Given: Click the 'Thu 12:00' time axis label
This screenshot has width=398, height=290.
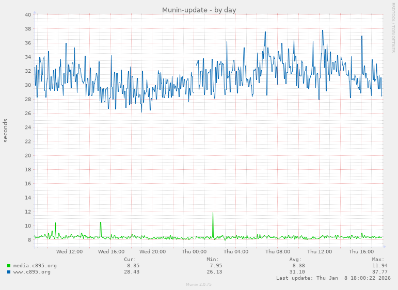Looking at the screenshot, I should coord(320,252).
